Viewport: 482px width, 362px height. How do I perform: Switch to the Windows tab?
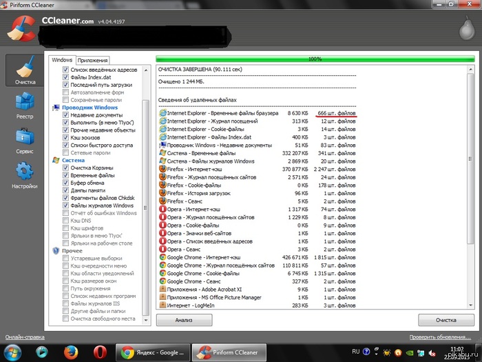(62, 60)
